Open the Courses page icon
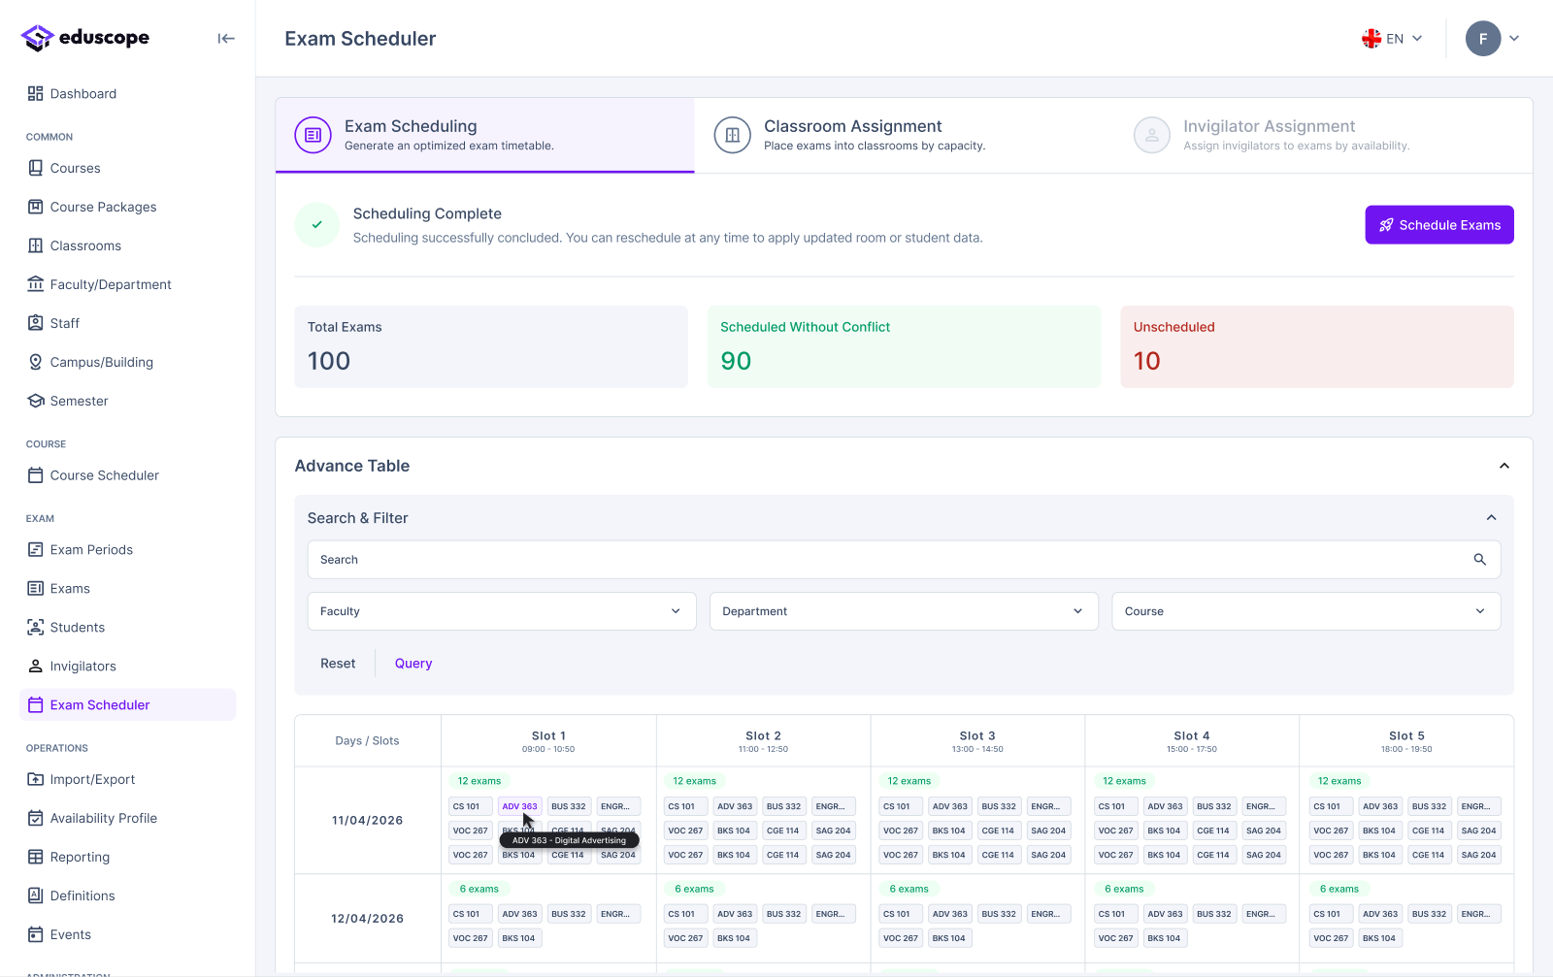Screen dimensions: 1553x977 36,168
